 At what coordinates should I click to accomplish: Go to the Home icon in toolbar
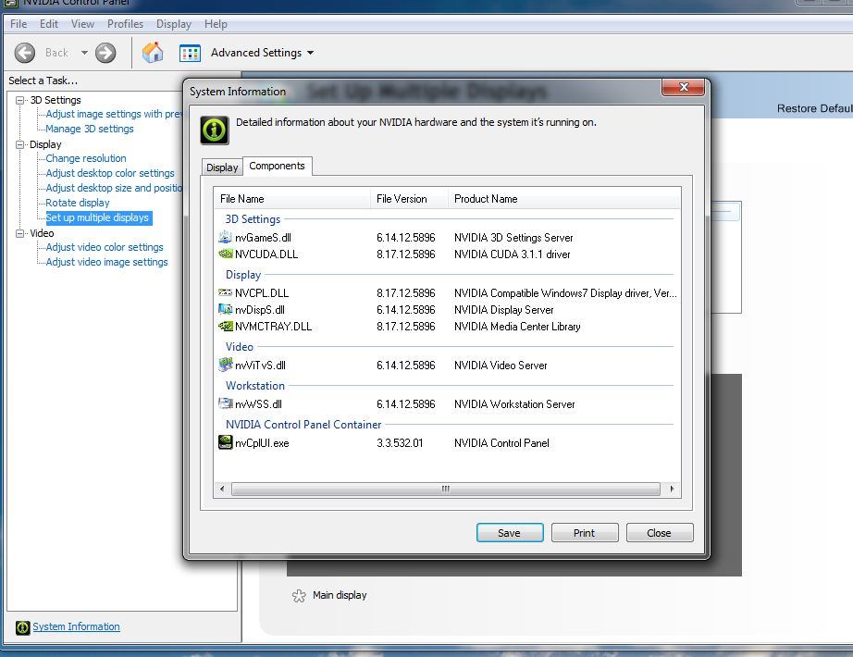153,53
